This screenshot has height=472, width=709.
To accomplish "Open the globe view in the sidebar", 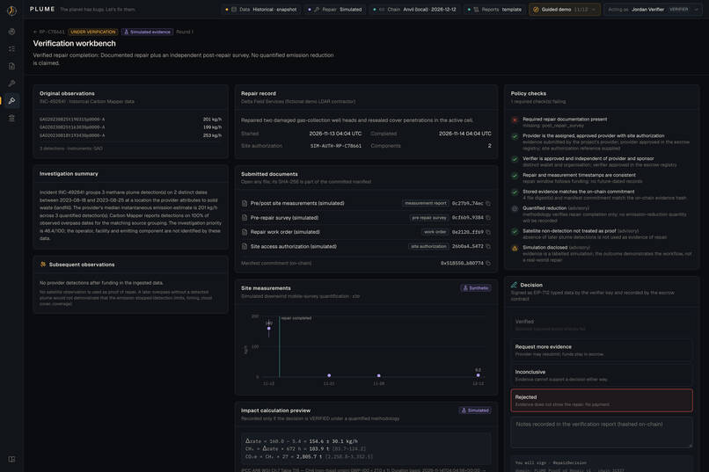I will click(11, 32).
